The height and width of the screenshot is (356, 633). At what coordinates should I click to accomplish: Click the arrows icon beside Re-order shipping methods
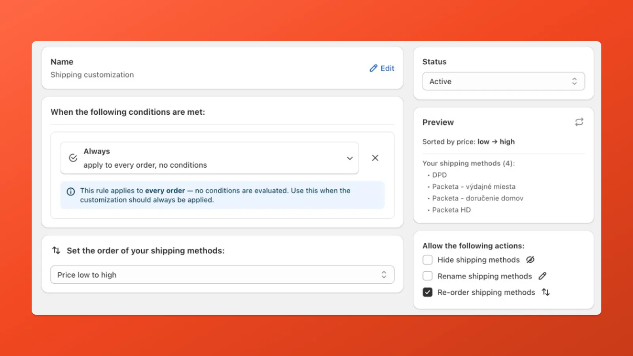point(546,292)
